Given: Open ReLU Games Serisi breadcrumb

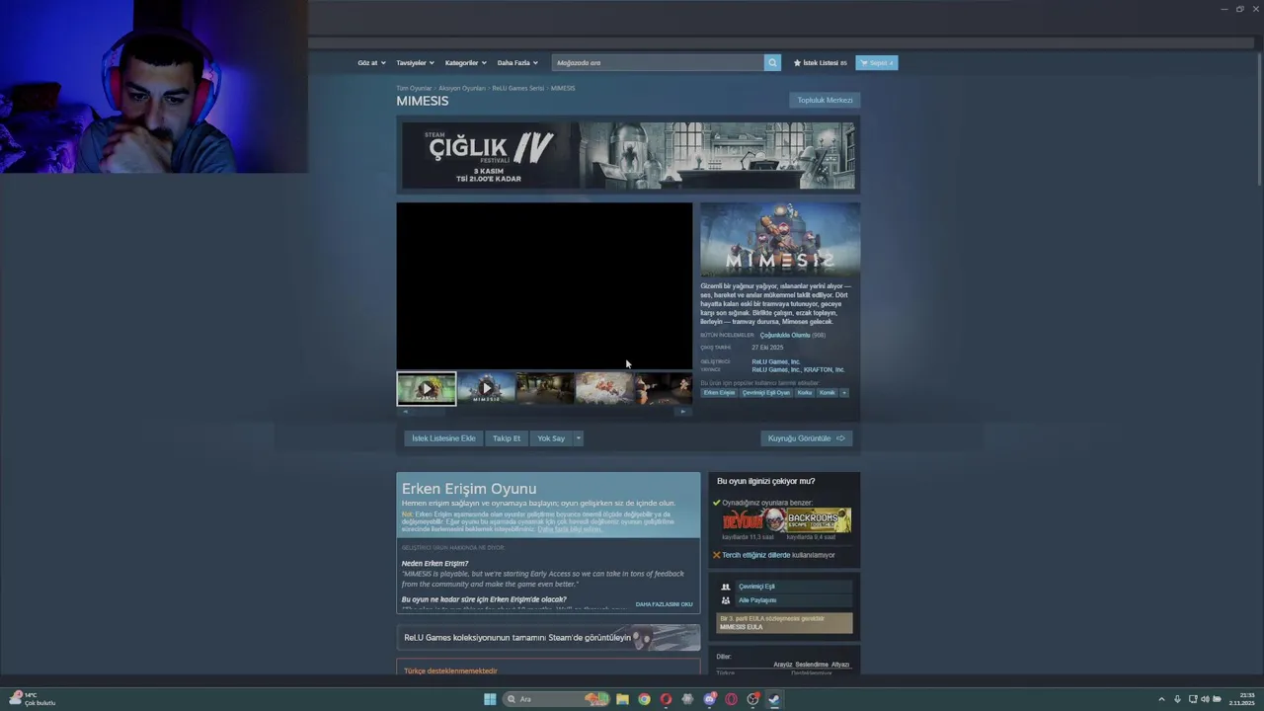Looking at the screenshot, I should click(518, 88).
